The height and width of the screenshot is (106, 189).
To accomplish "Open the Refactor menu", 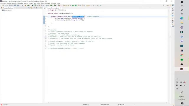I will pyautogui.click(x=14, y=3).
